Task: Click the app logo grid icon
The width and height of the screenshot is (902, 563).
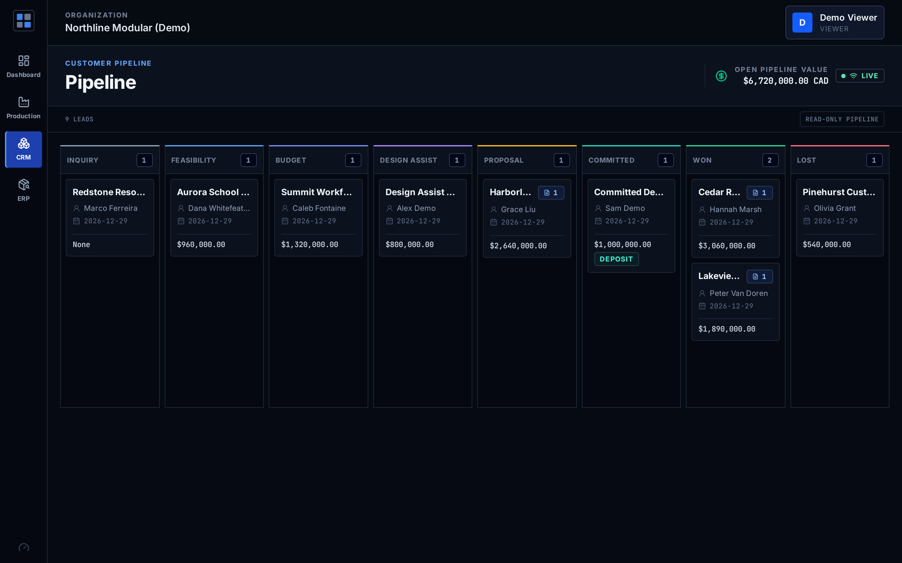Action: (24, 20)
